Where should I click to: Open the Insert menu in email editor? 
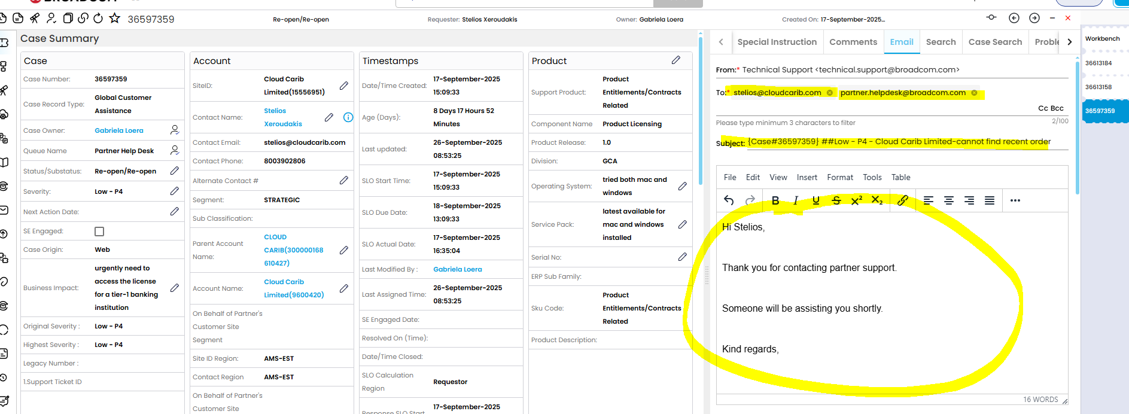pyautogui.click(x=807, y=177)
